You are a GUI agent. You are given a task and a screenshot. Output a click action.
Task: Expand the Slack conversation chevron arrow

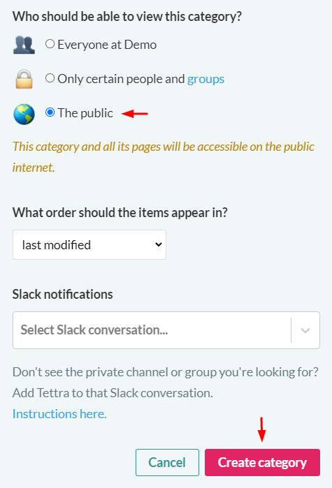[x=305, y=330]
